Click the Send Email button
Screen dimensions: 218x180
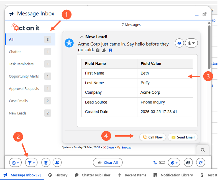point(183,137)
